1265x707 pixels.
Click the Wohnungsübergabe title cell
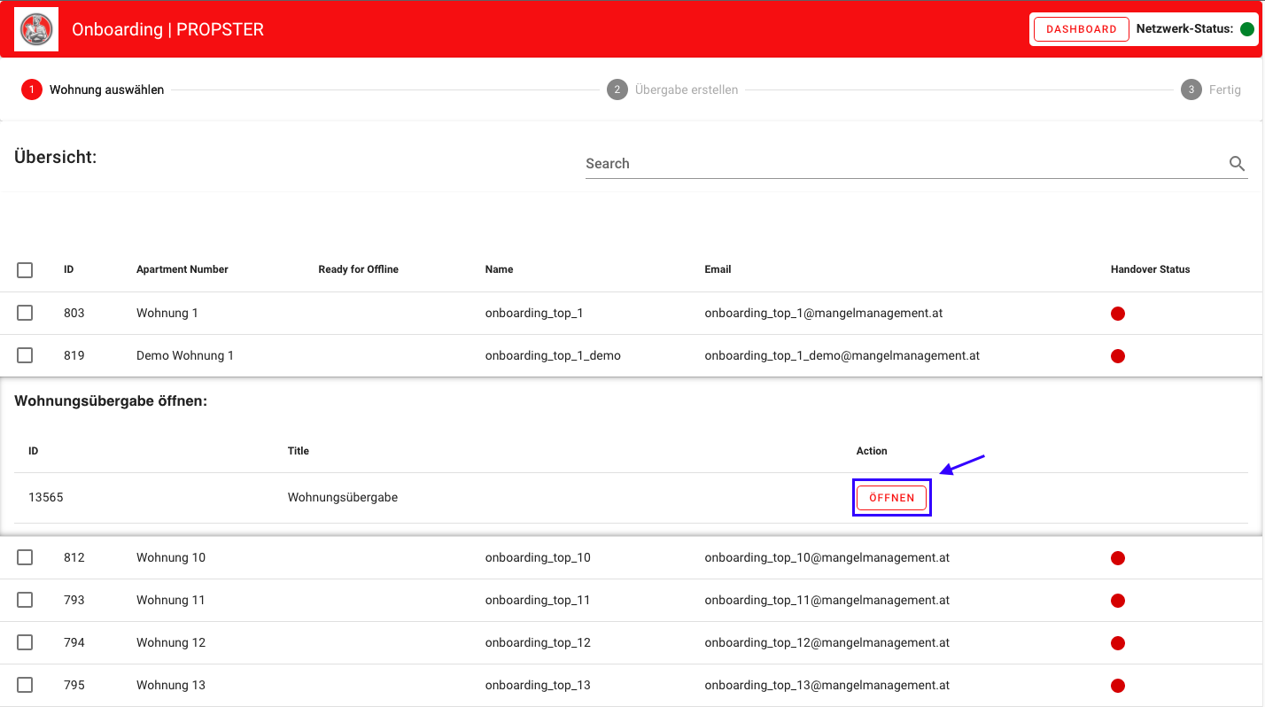point(343,498)
